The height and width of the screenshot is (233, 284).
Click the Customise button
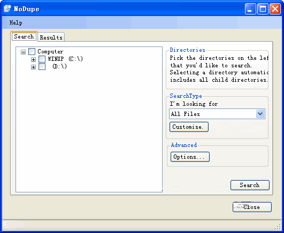click(x=189, y=127)
